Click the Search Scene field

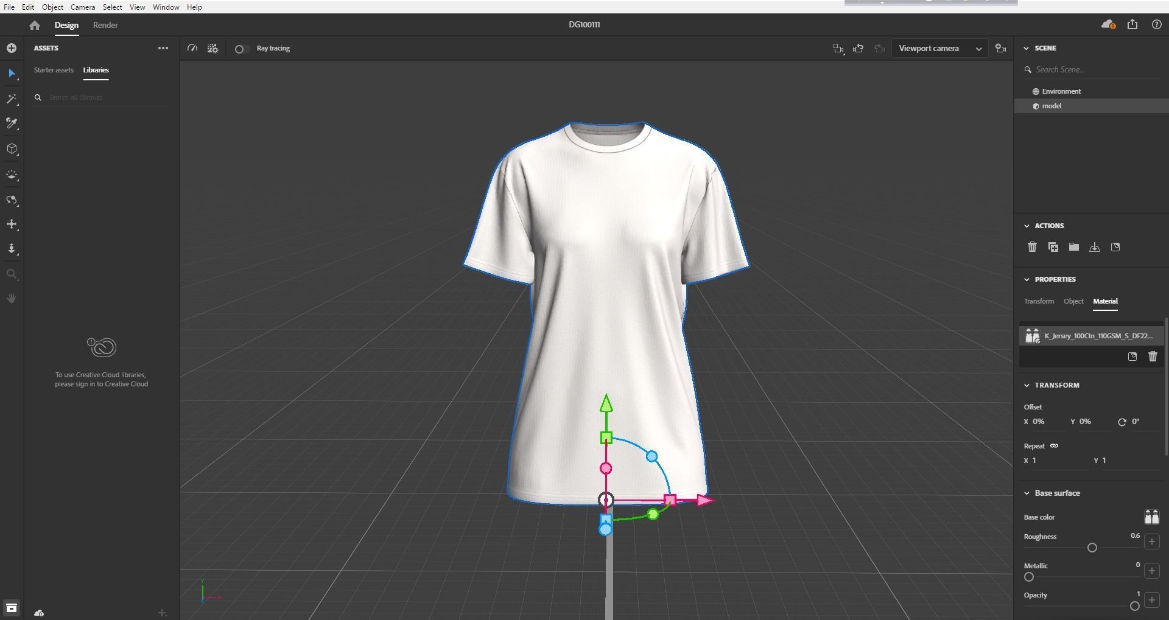(x=1091, y=70)
